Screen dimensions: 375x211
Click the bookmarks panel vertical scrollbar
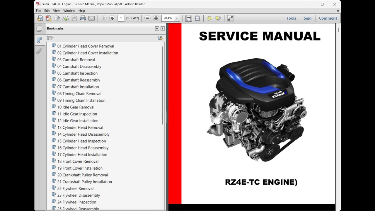pos(163,85)
